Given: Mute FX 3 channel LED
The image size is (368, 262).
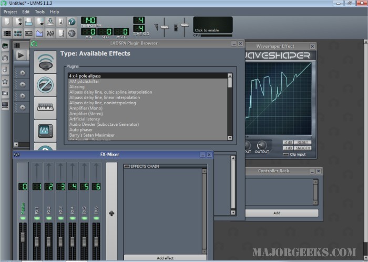Looking at the screenshot, I should [x=60, y=219].
